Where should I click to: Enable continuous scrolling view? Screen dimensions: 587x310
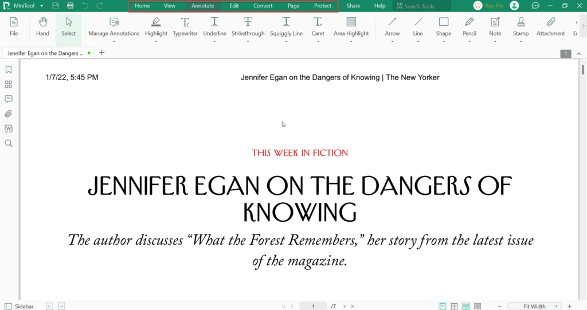pos(465,306)
